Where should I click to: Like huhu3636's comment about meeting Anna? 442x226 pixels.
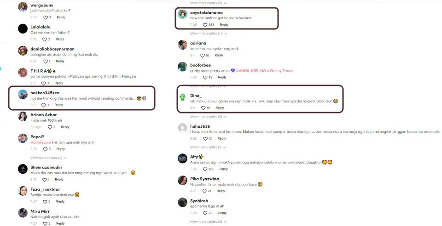205,138
